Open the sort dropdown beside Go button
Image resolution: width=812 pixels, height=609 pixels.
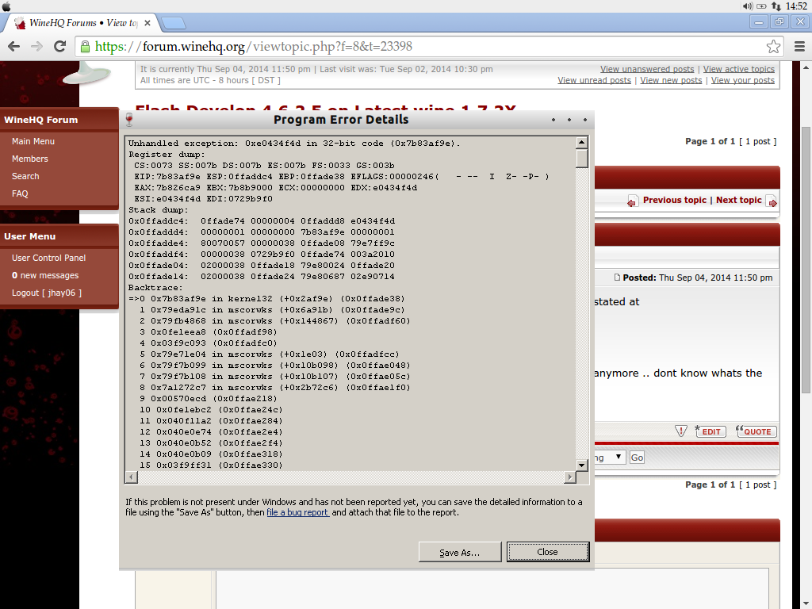pyautogui.click(x=610, y=458)
